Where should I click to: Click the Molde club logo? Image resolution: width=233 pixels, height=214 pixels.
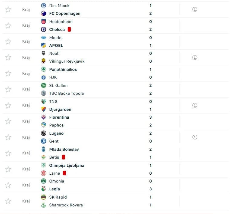tap(44, 38)
